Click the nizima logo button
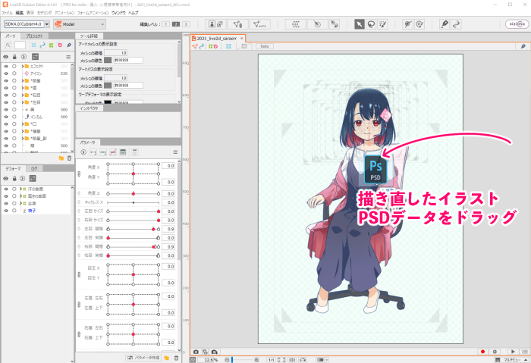 click(x=517, y=24)
